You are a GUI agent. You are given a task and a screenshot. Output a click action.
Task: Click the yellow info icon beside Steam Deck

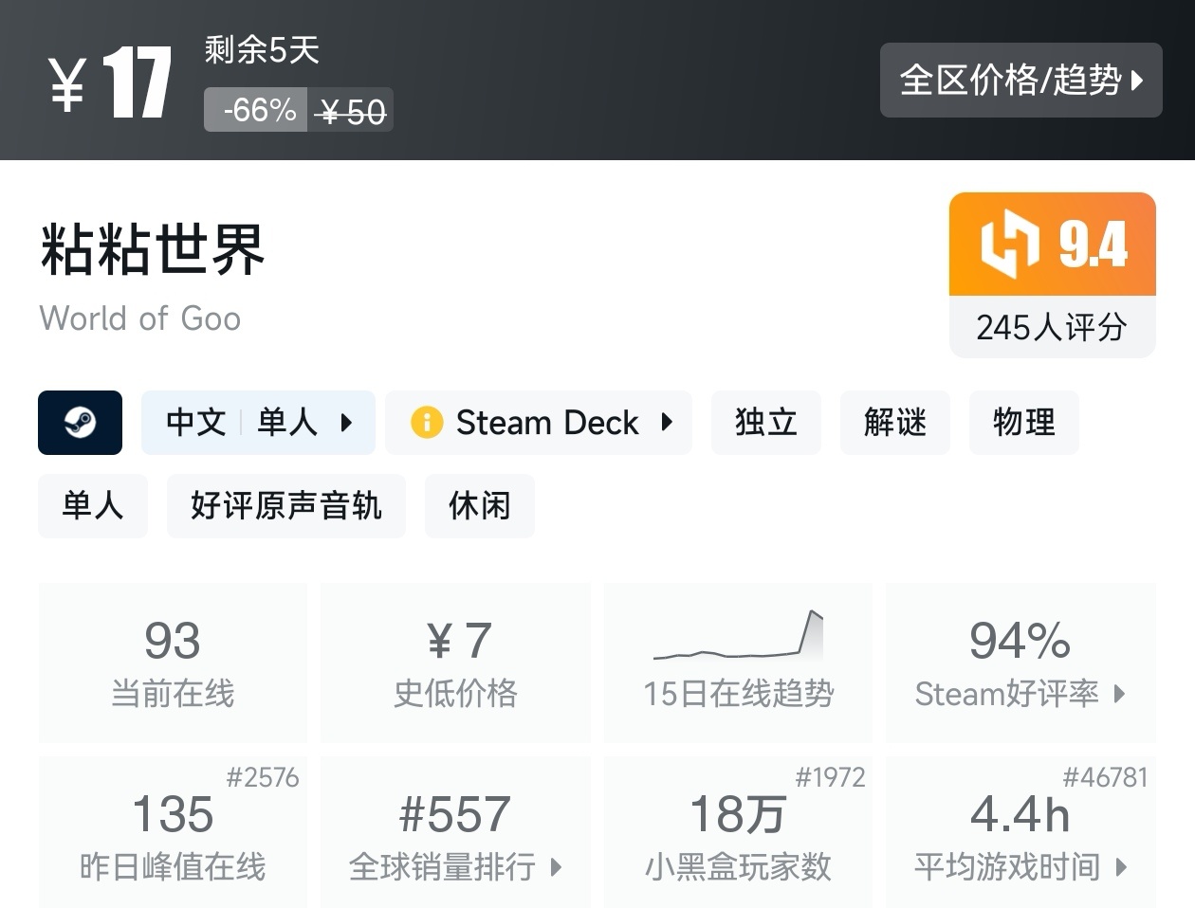(x=426, y=423)
